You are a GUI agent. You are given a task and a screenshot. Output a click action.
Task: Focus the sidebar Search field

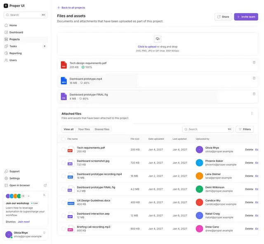[x=26, y=15]
